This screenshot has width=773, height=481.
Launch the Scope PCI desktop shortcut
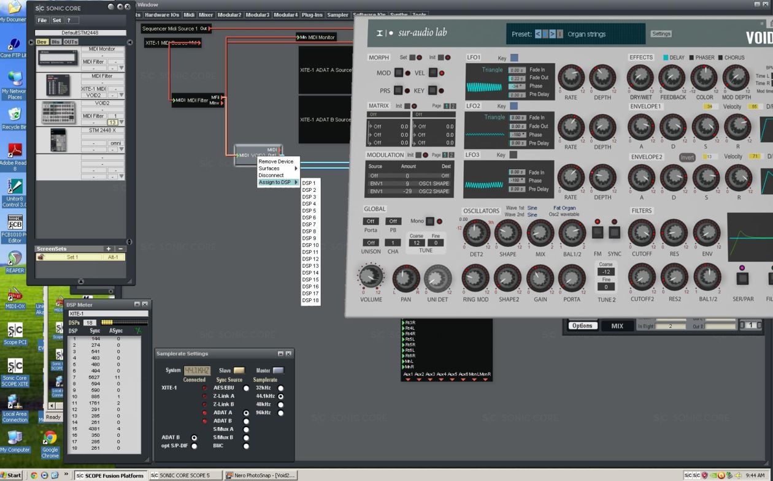click(14, 334)
